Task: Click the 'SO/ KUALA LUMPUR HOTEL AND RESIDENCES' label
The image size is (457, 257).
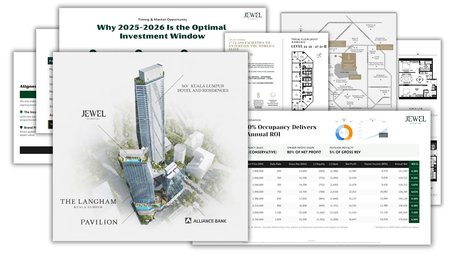Action: pos(203,88)
